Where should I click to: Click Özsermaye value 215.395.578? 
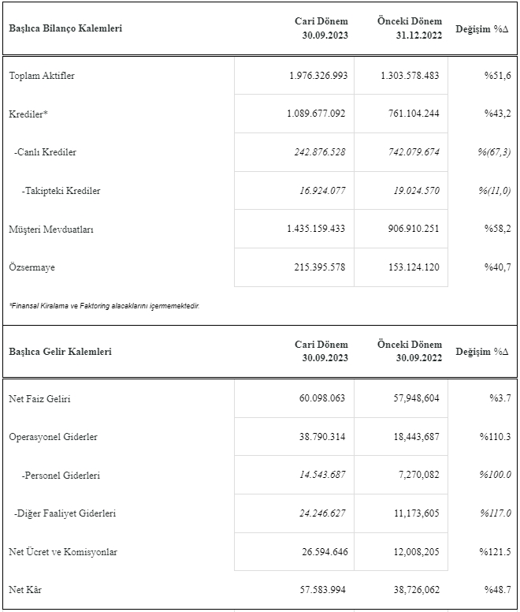point(320,267)
